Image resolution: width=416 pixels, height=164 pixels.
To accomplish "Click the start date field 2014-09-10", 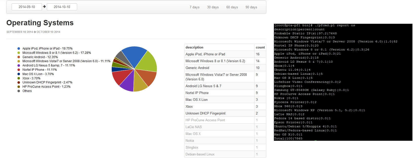I will (x=27, y=7).
